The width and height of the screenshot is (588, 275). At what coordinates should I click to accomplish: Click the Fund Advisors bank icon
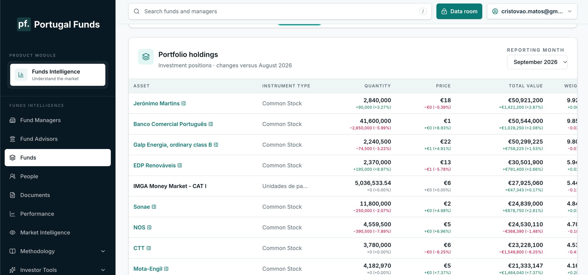click(x=12, y=139)
